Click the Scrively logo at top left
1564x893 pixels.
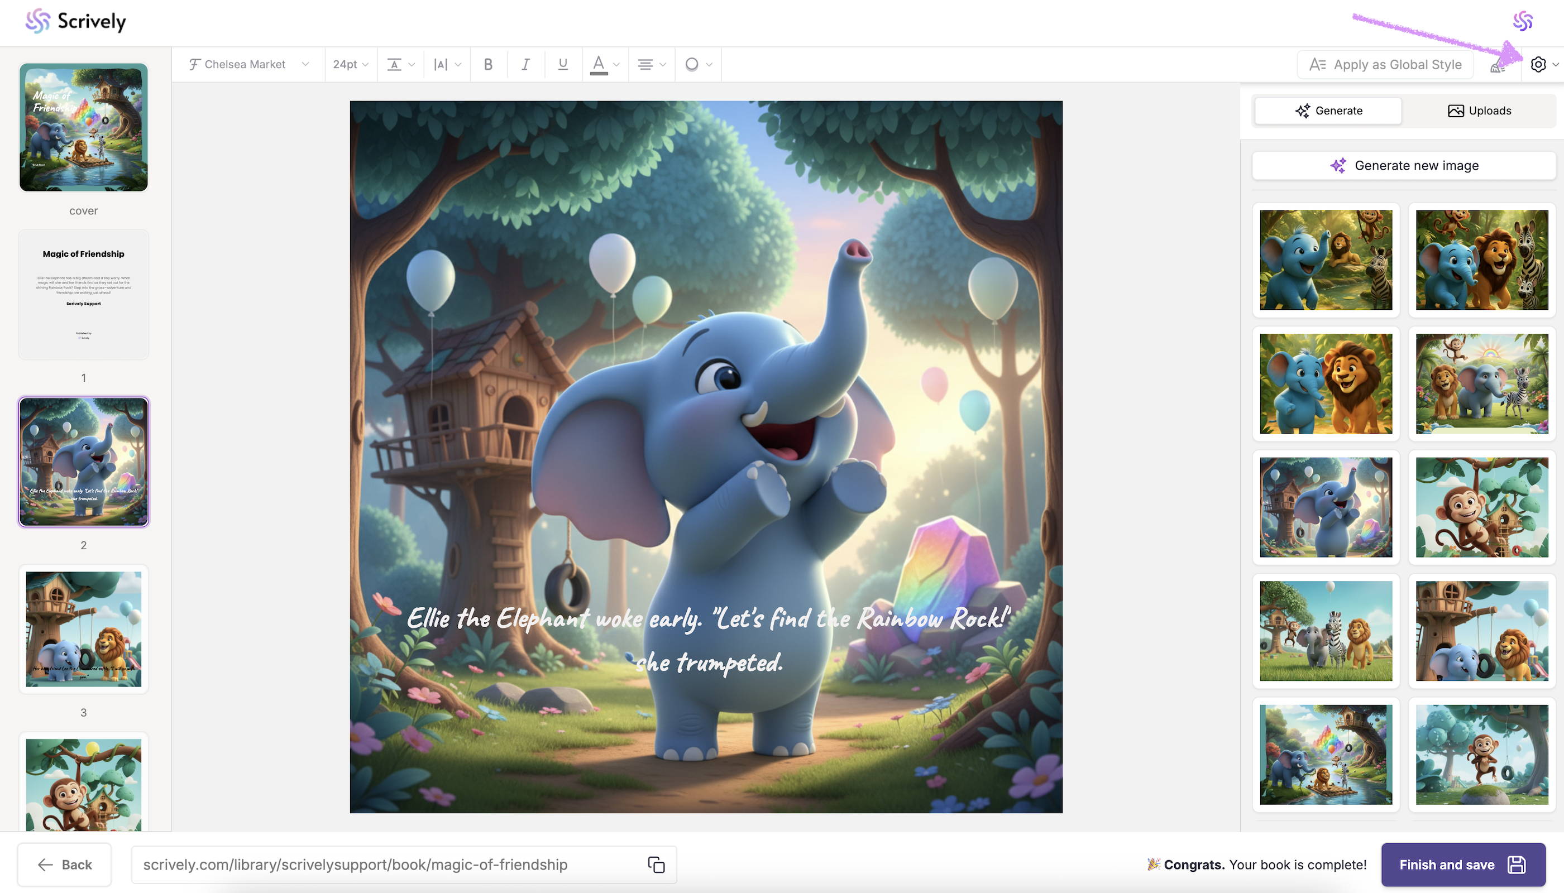point(76,21)
